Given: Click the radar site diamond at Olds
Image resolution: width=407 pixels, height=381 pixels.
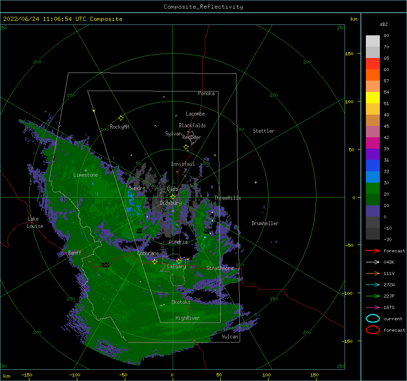Looking at the screenshot, I should (x=173, y=197).
